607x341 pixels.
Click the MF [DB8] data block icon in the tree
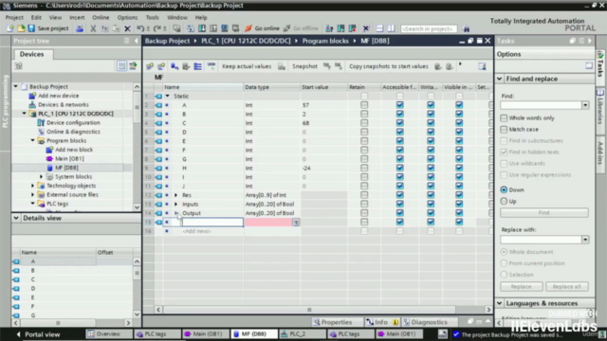(49, 168)
